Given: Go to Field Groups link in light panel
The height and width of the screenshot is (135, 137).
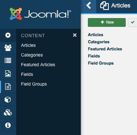Looking at the screenshot, I should pos(101,63).
